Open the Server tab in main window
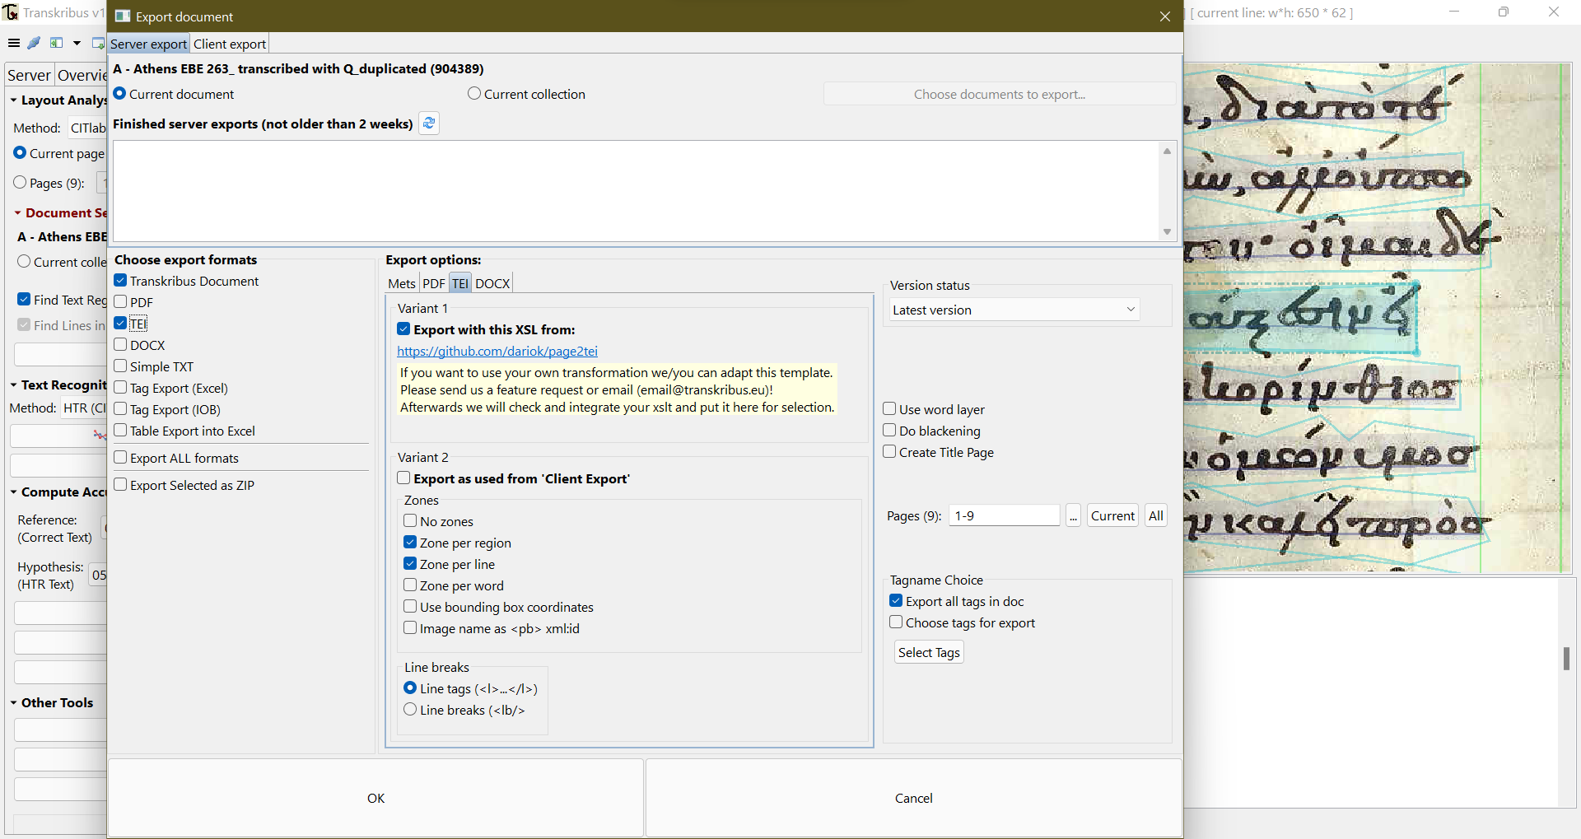1581x839 pixels. pyautogui.click(x=29, y=75)
